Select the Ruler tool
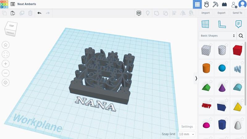This screenshot has width=247, height=139. [222, 24]
